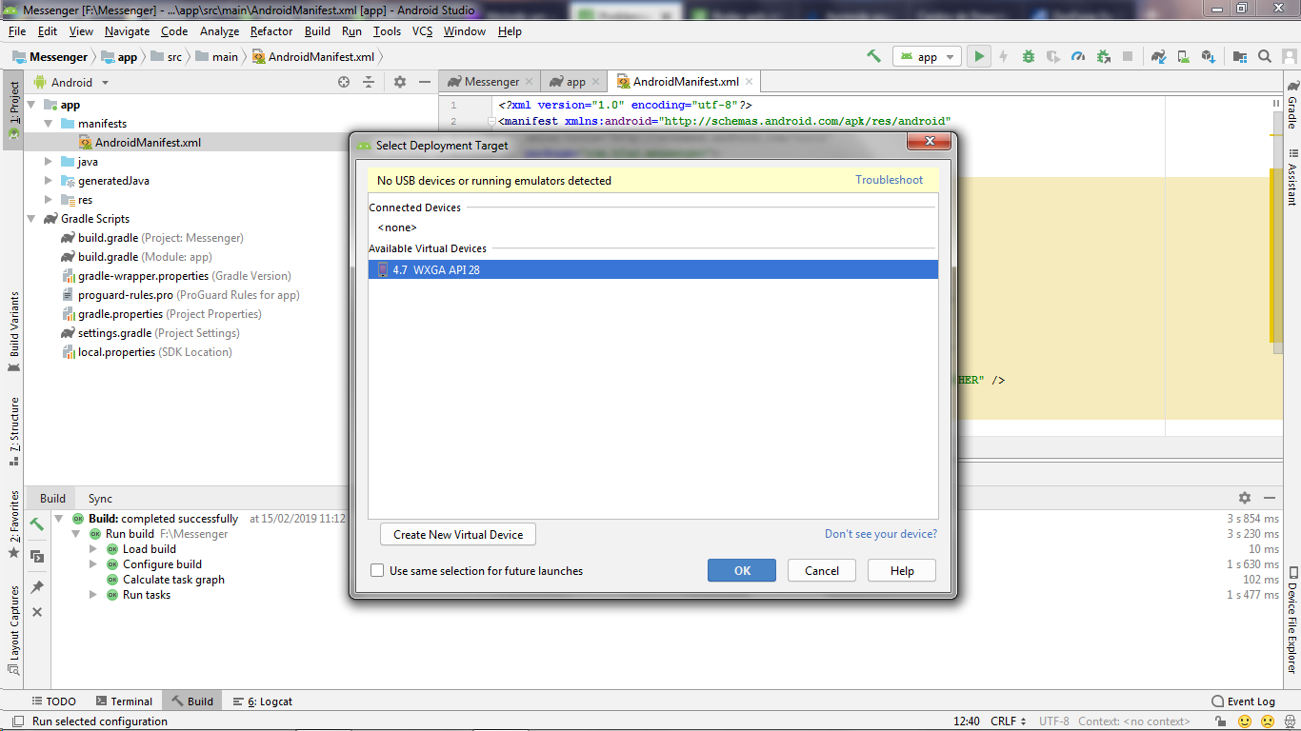Open Project Structure icon in toolbar
This screenshot has height=731, width=1301.
(1239, 56)
